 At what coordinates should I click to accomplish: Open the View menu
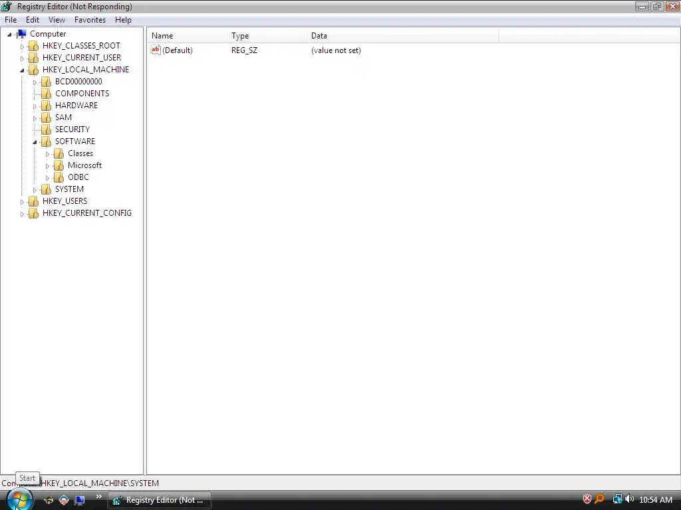pos(57,20)
